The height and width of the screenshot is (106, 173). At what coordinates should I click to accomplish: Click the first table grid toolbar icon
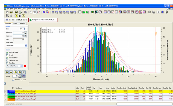pyautogui.click(x=53, y=12)
